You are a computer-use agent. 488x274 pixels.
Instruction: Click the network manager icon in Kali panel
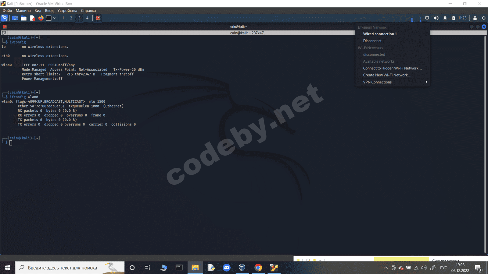[x=427, y=18]
